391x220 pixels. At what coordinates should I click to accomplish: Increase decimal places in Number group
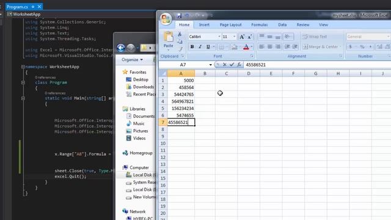pyautogui.click(x=379, y=46)
